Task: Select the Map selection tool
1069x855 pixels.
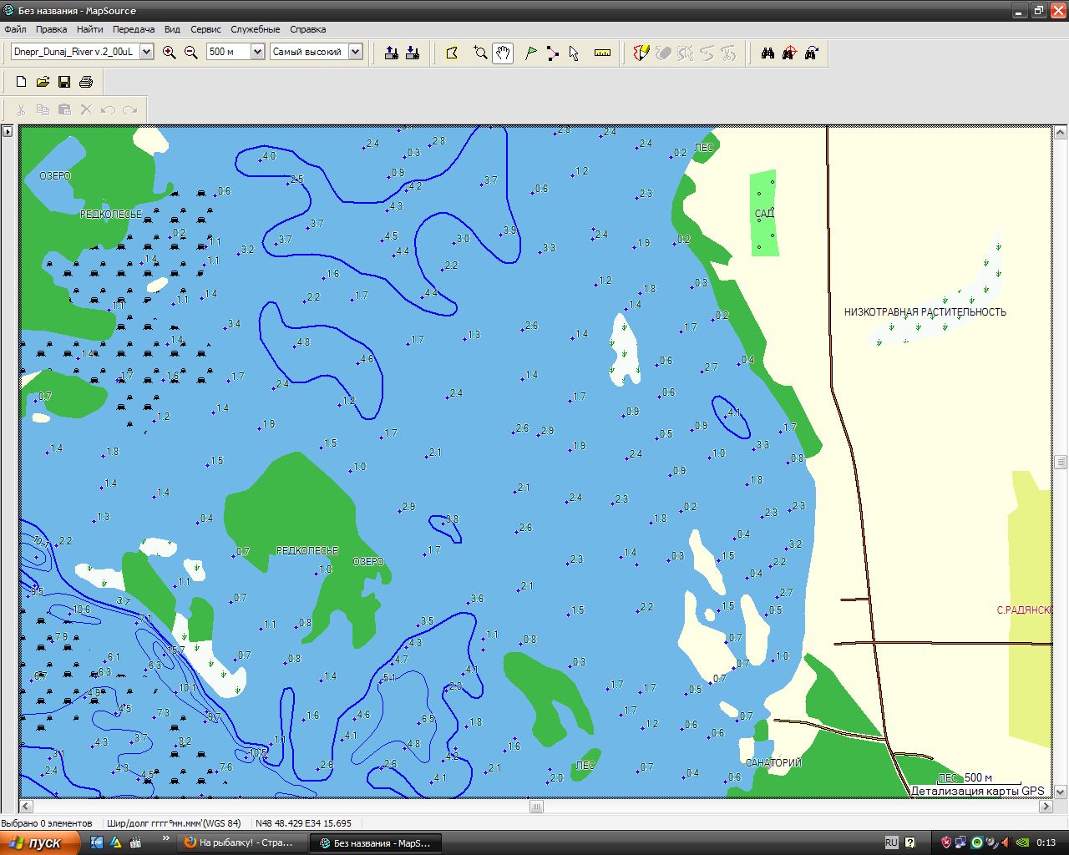Action: coord(453,53)
